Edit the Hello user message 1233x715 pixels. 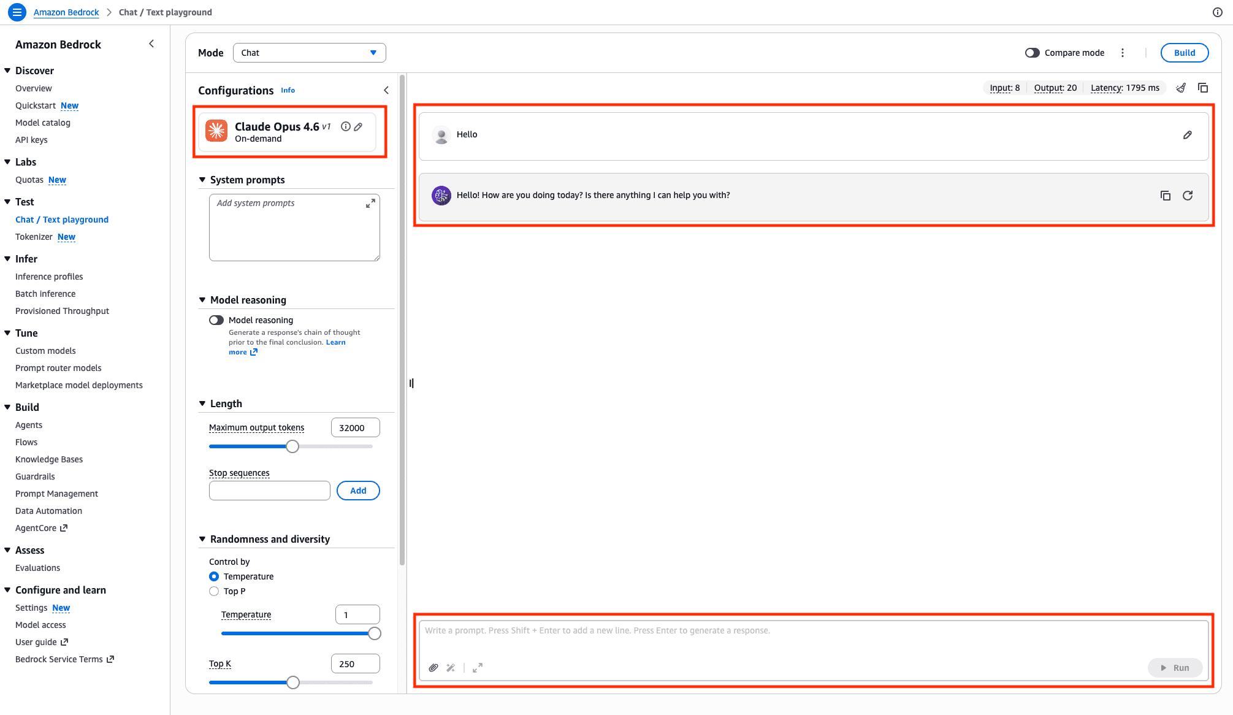(1188, 135)
